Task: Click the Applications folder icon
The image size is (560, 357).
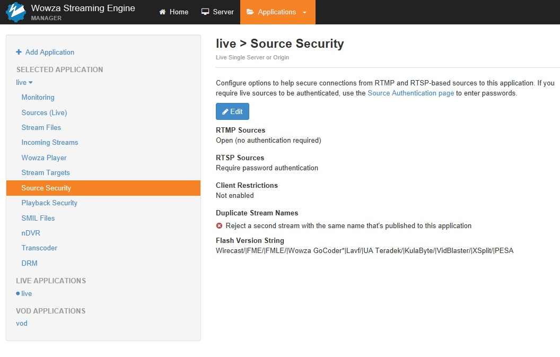Action: (250, 12)
